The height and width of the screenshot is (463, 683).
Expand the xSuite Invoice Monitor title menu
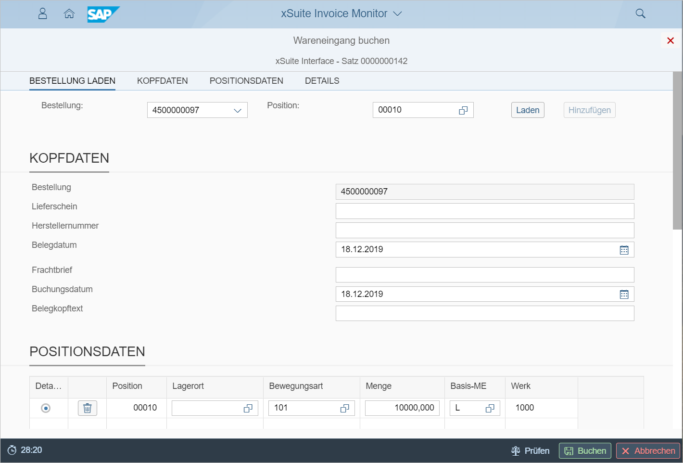point(397,13)
